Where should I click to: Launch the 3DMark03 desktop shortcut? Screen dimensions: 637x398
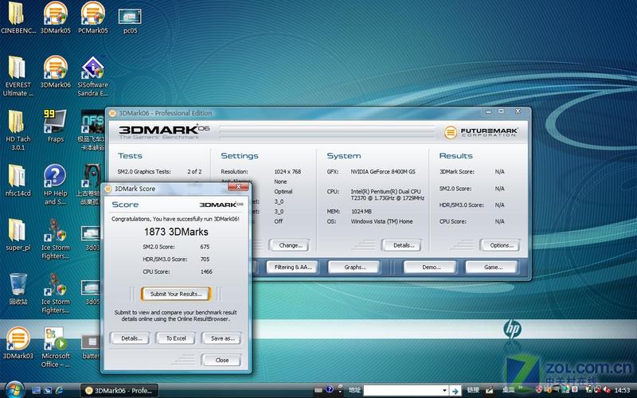(x=18, y=343)
